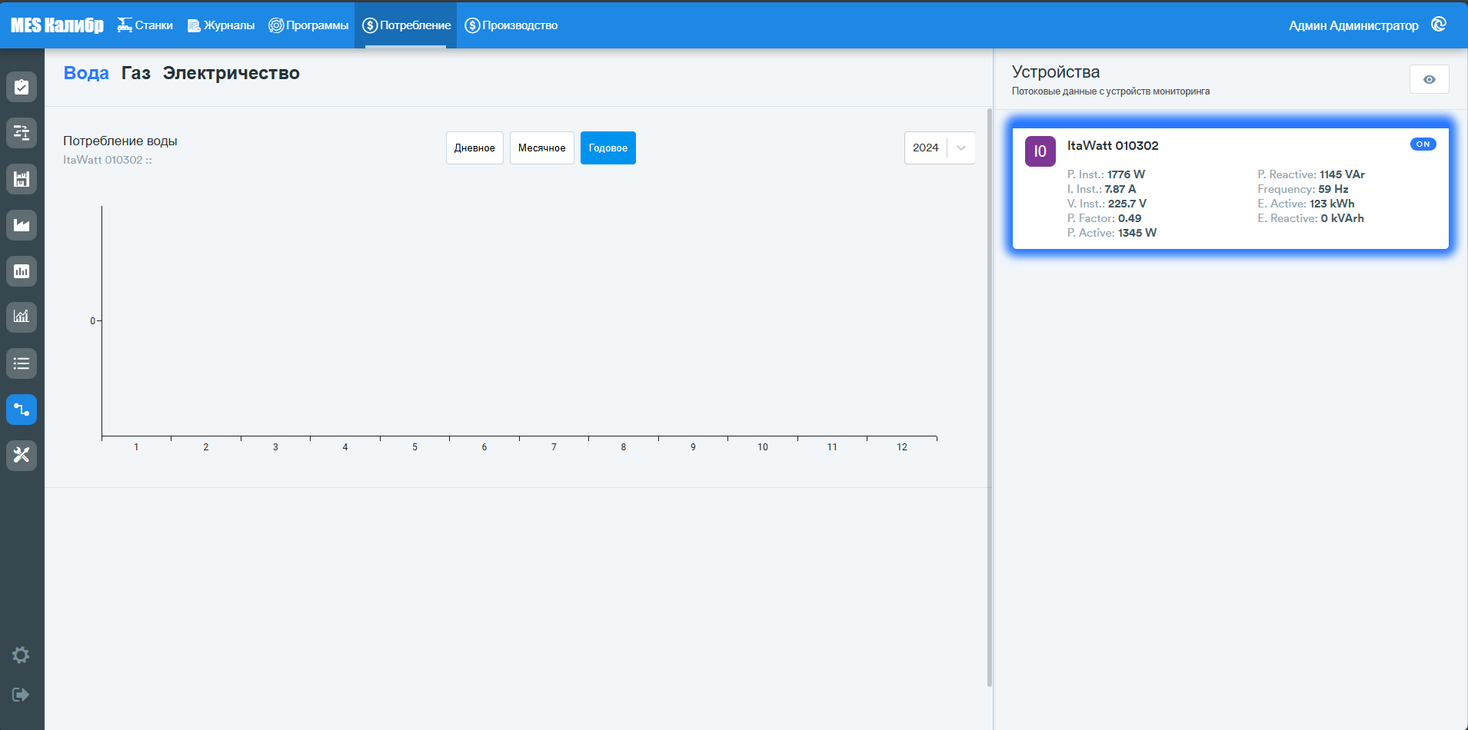Open the sliders settings sidebar icon
This screenshot has height=730, width=1468.
(x=22, y=133)
